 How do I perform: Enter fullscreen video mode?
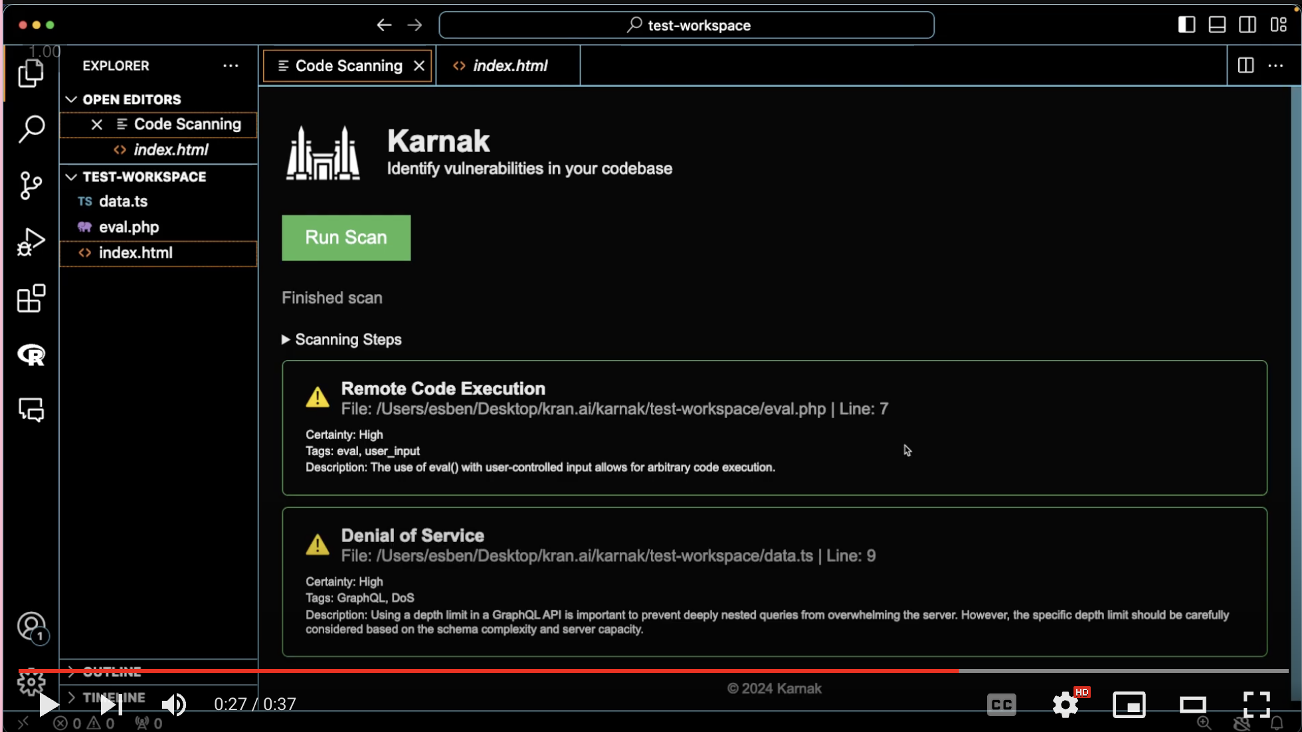(x=1256, y=704)
